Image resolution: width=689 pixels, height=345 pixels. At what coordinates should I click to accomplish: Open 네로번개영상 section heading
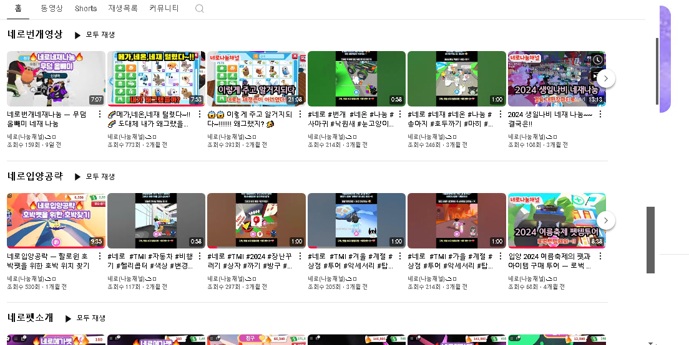(x=35, y=34)
